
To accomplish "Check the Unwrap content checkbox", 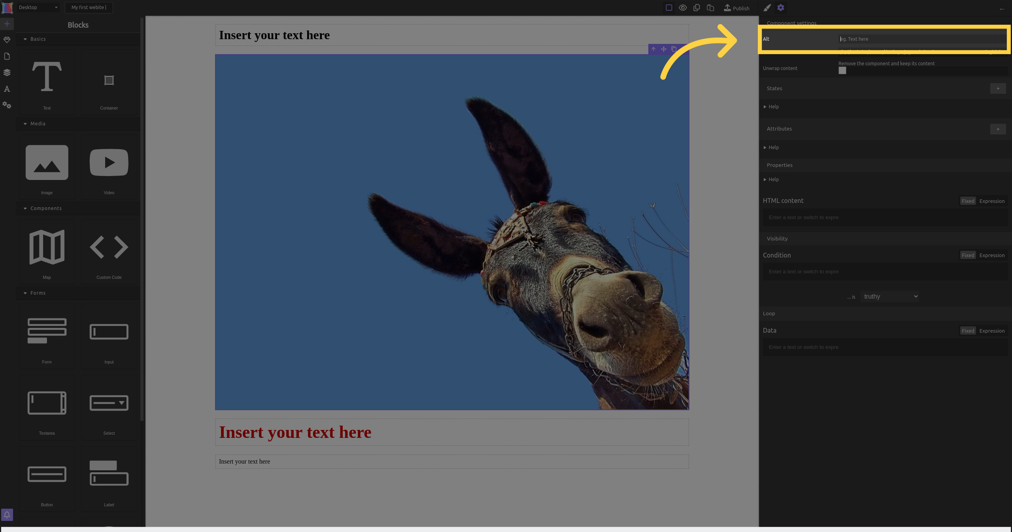I will coord(842,70).
